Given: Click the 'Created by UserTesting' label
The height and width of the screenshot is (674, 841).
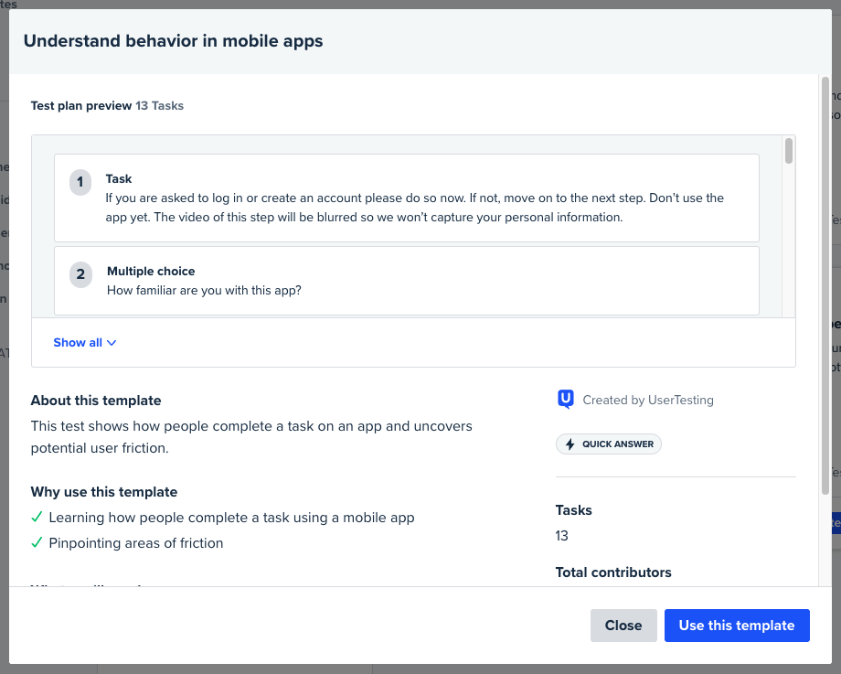Looking at the screenshot, I should click(x=647, y=400).
